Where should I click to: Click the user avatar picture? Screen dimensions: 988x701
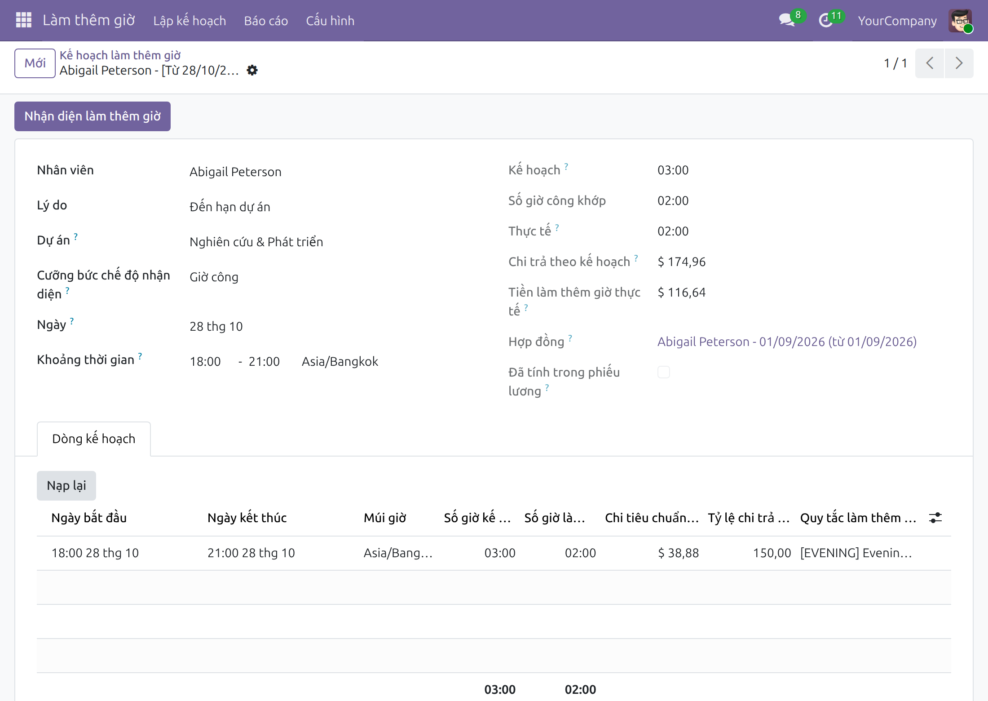click(960, 21)
